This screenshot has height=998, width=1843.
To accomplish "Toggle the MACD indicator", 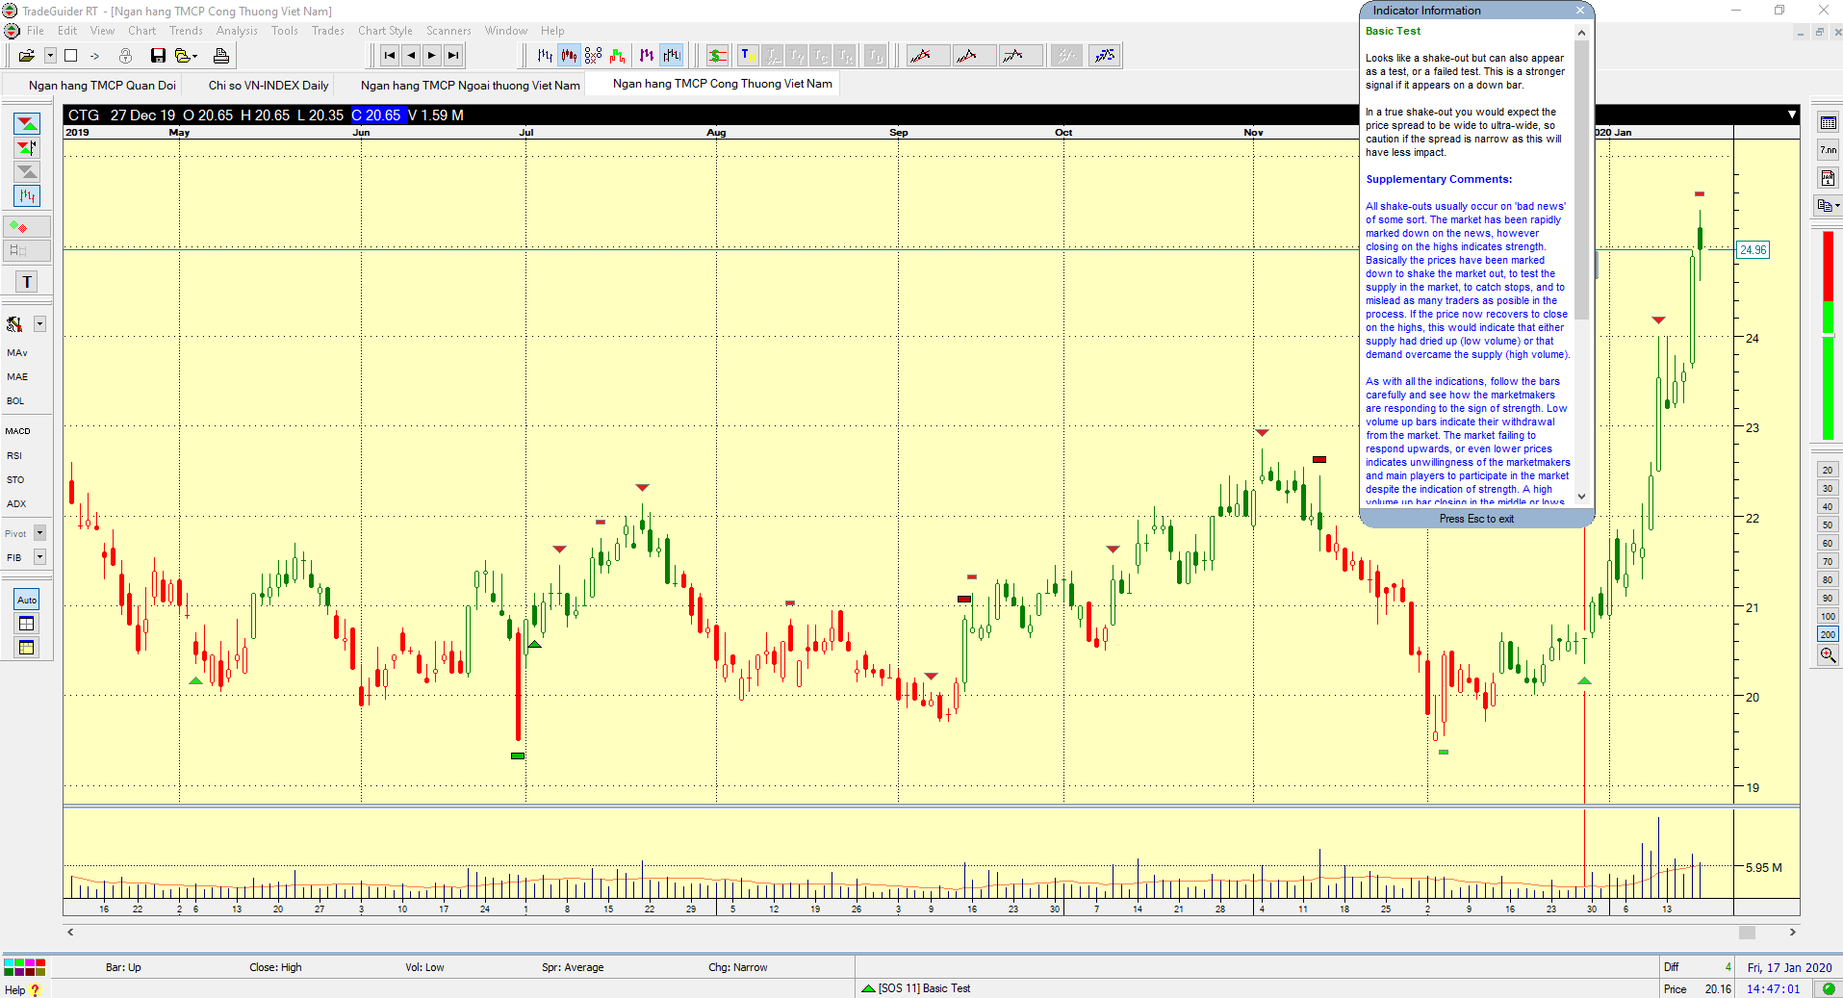I will tap(17, 431).
